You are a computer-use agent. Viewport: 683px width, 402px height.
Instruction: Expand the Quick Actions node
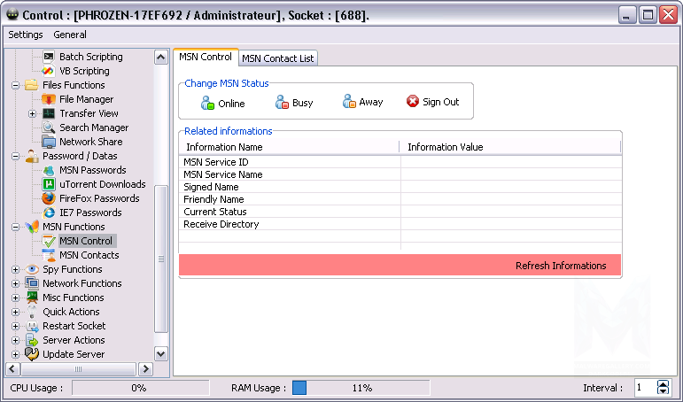15,312
